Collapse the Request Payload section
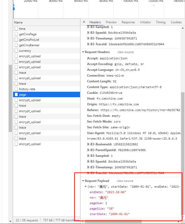Image resolution: width=185 pixels, height=224 pixels. coord(83,181)
